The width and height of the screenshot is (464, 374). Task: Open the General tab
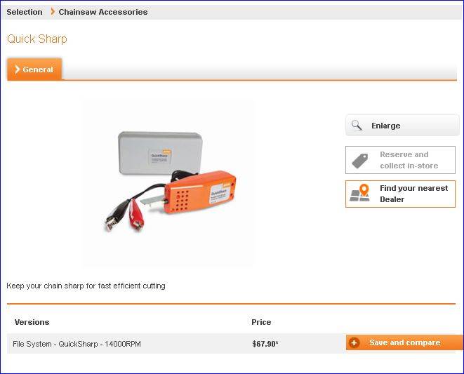click(34, 69)
